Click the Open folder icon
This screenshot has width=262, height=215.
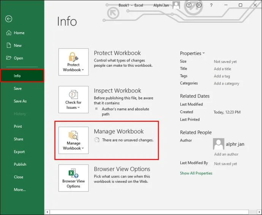[x=9, y=58]
